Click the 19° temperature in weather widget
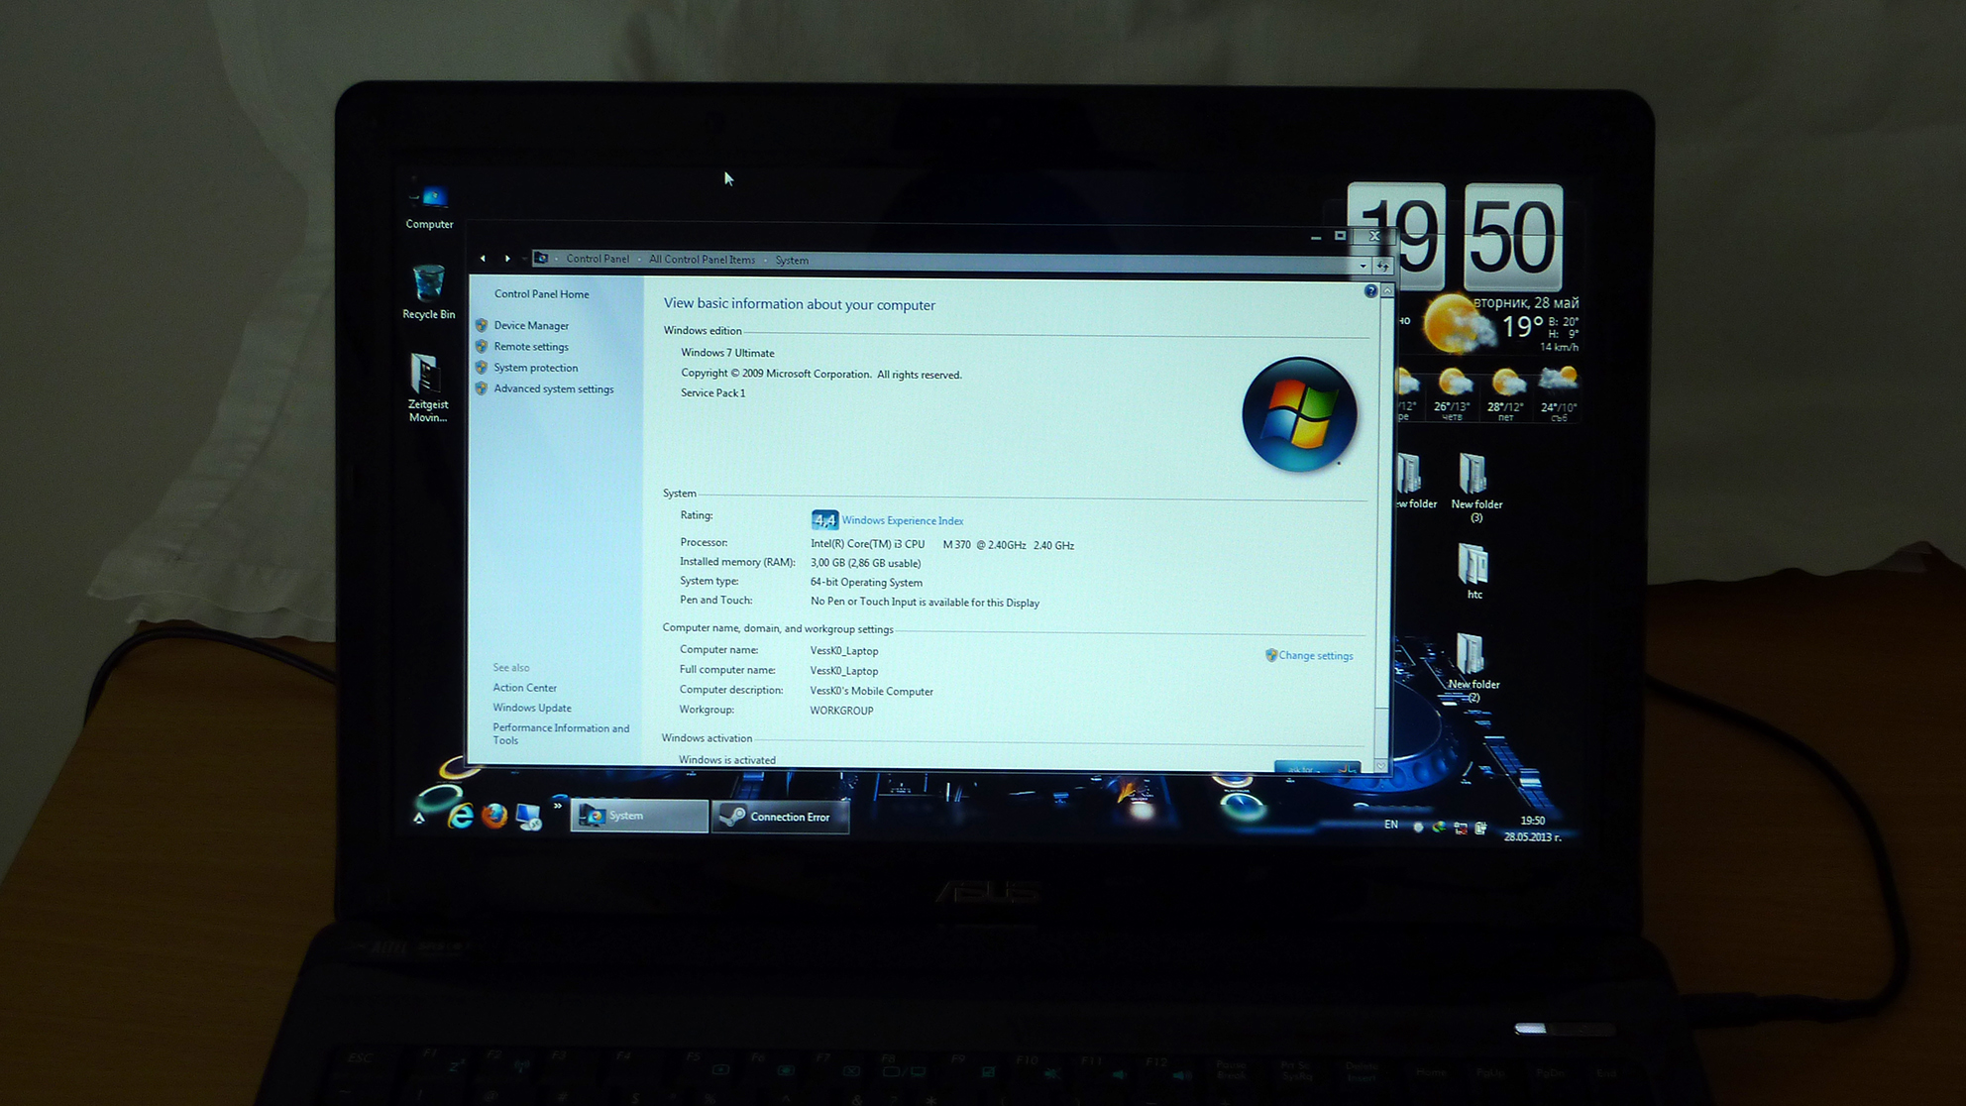 click(1522, 325)
